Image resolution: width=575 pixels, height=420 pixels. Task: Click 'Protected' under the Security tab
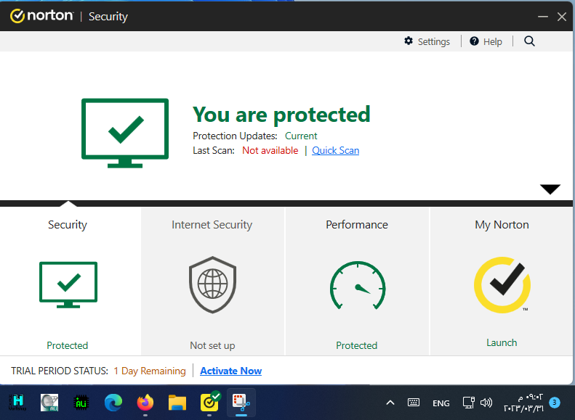68,345
